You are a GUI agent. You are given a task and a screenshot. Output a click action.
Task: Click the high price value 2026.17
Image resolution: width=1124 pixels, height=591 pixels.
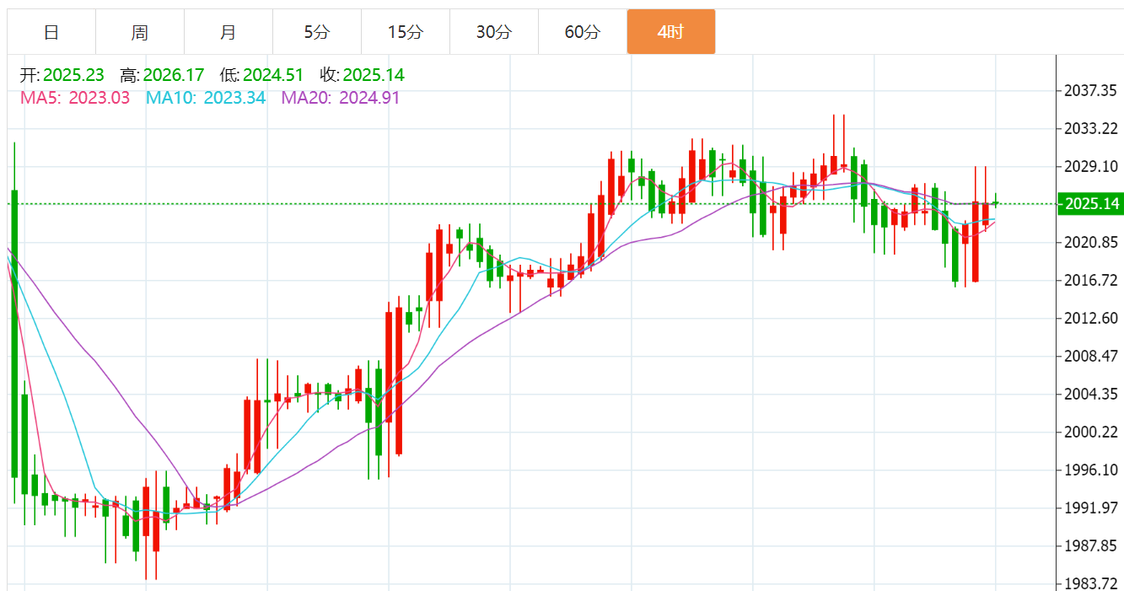pyautogui.click(x=174, y=75)
